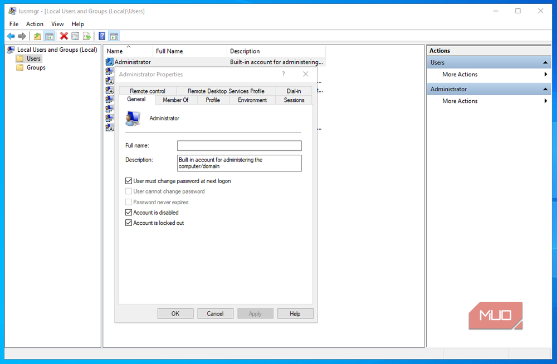Viewport: 557px width, 364px height.
Task: Open Properties via the toolbar icon
Action: [75, 36]
